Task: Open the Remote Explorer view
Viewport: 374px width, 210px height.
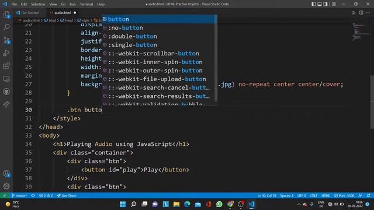Action: 6,79
